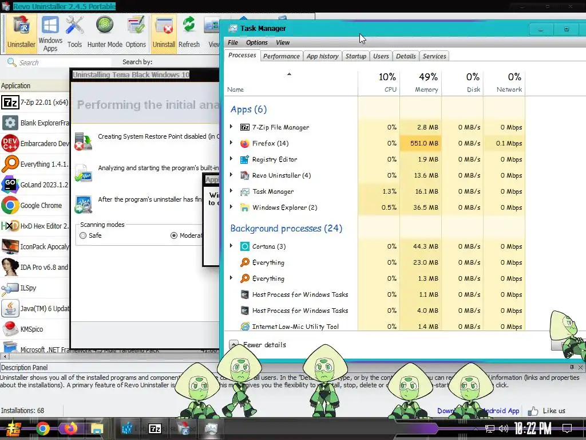The image size is (586, 440).
Task: Sort processes by Name column
Action: (291, 82)
